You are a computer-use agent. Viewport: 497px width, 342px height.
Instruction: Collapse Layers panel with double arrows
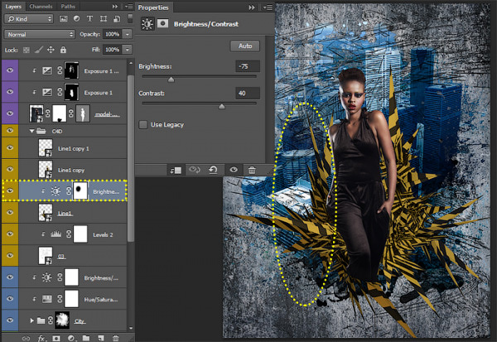pyautogui.click(x=115, y=7)
